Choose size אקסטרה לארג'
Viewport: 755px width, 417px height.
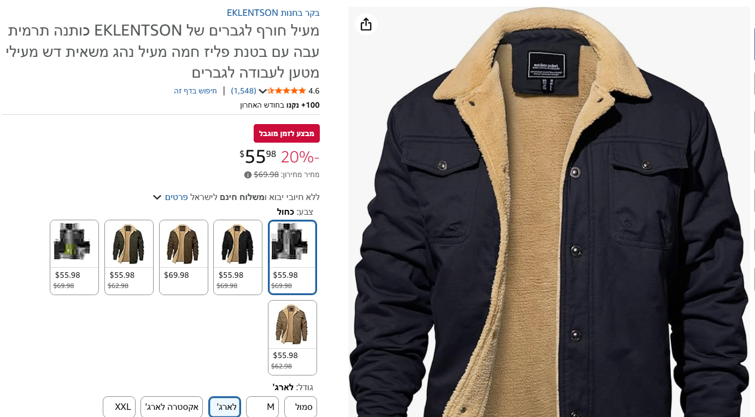tap(172, 407)
